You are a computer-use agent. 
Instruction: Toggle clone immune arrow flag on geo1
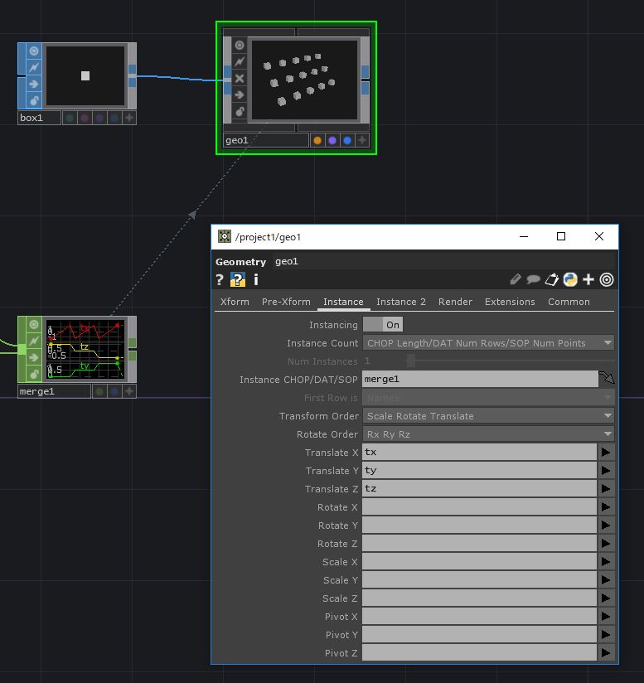point(240,95)
